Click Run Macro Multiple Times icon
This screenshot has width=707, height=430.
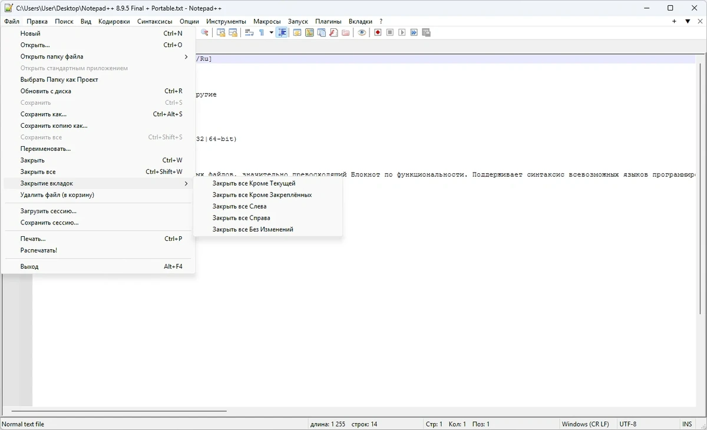coord(414,32)
